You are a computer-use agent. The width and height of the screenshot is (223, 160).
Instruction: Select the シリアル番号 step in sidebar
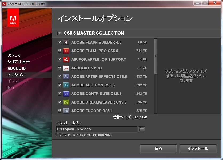[18, 62]
